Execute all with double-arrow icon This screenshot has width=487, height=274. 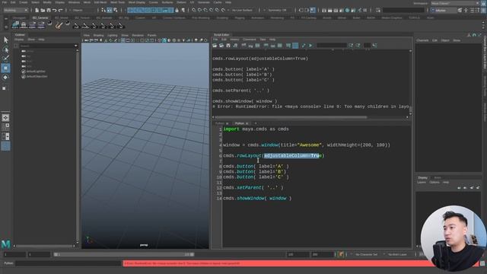coord(304,46)
